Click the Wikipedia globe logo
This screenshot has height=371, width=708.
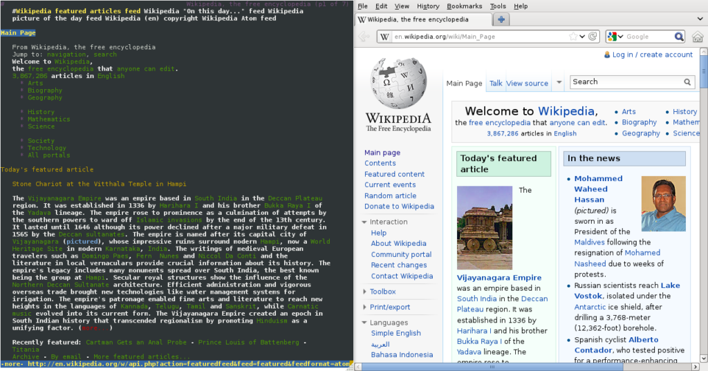(398, 84)
